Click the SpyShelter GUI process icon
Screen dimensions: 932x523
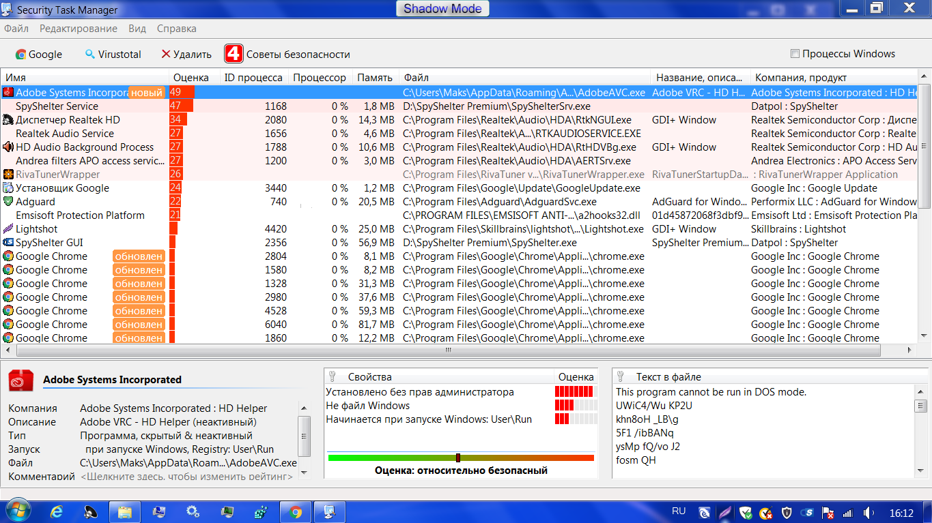8,243
